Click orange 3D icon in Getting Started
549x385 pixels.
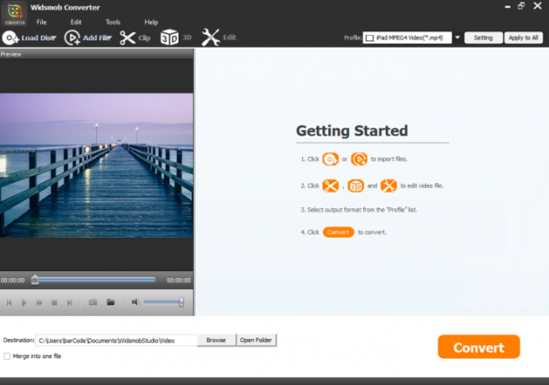click(x=356, y=186)
